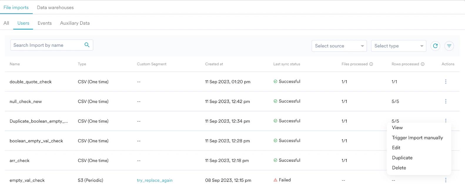465x189 pixels.
Task: Click the 08 Sep 2023, 12:15 pm date
Action: coord(228,180)
